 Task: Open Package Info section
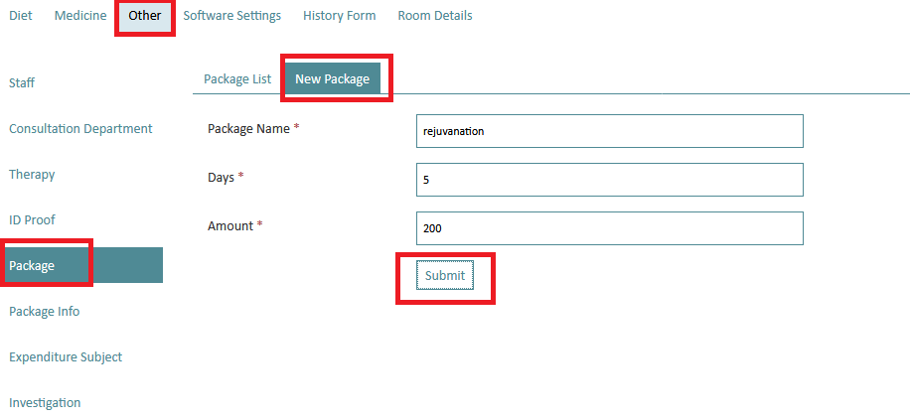[44, 312]
